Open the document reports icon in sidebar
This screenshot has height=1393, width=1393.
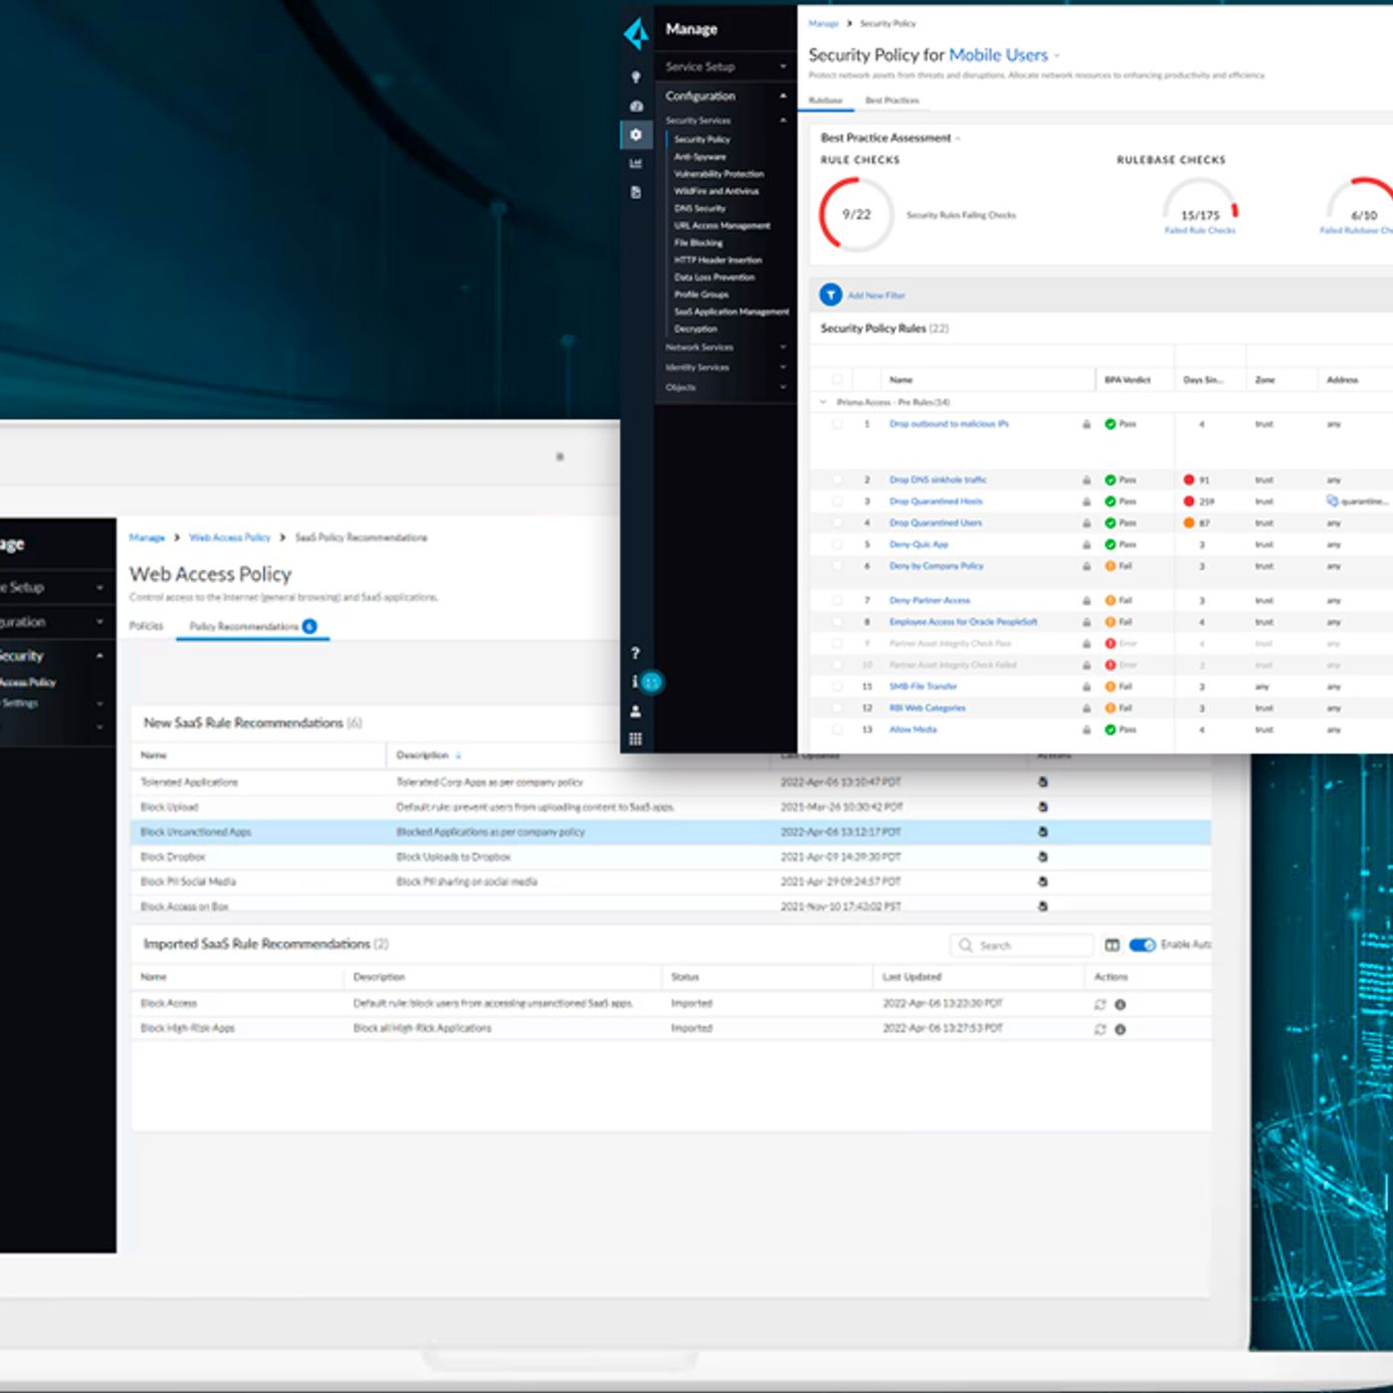coord(636,192)
